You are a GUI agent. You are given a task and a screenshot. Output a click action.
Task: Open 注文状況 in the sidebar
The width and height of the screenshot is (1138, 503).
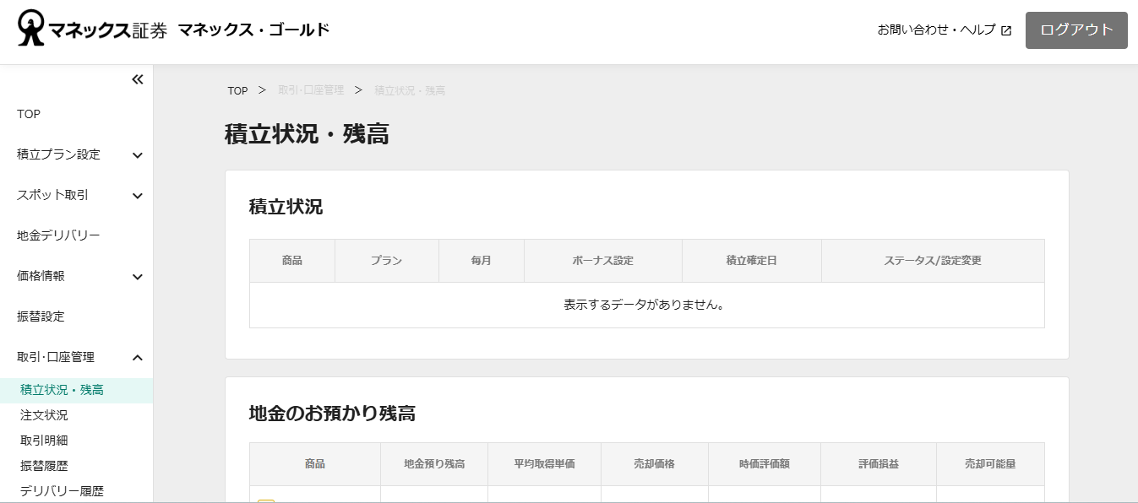[44, 415]
